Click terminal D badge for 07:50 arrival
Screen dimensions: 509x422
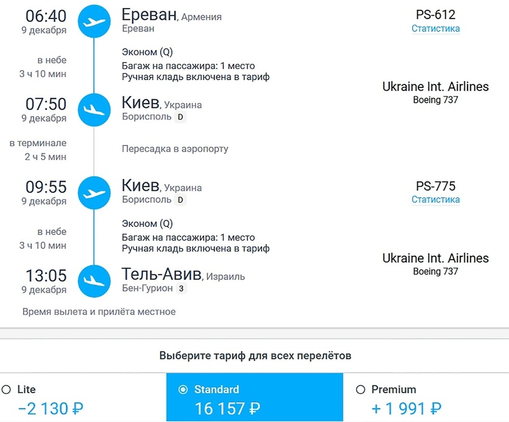[x=181, y=116]
